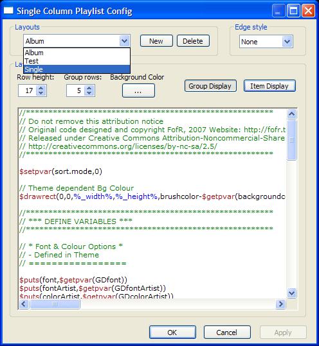
Task: Collapse the Layouts combo box arrow
Action: pos(124,41)
